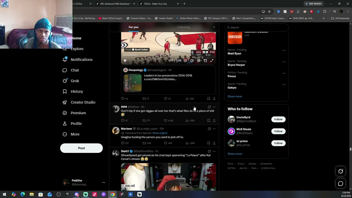Mute the video with the speaker icon
The width and height of the screenshot is (352, 198).
coord(192,61)
